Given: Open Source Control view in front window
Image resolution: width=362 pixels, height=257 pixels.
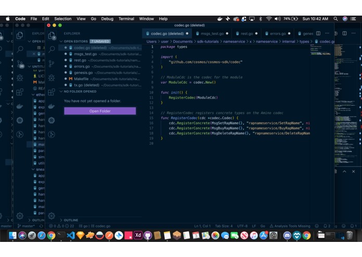Looking at the screenshot, I should click(x=52, y=63).
